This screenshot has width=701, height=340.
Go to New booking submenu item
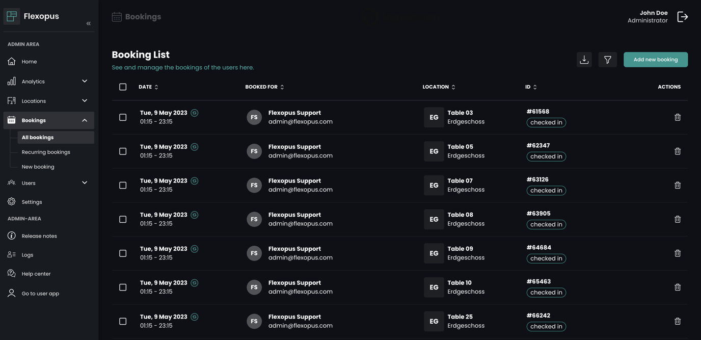[38, 167]
